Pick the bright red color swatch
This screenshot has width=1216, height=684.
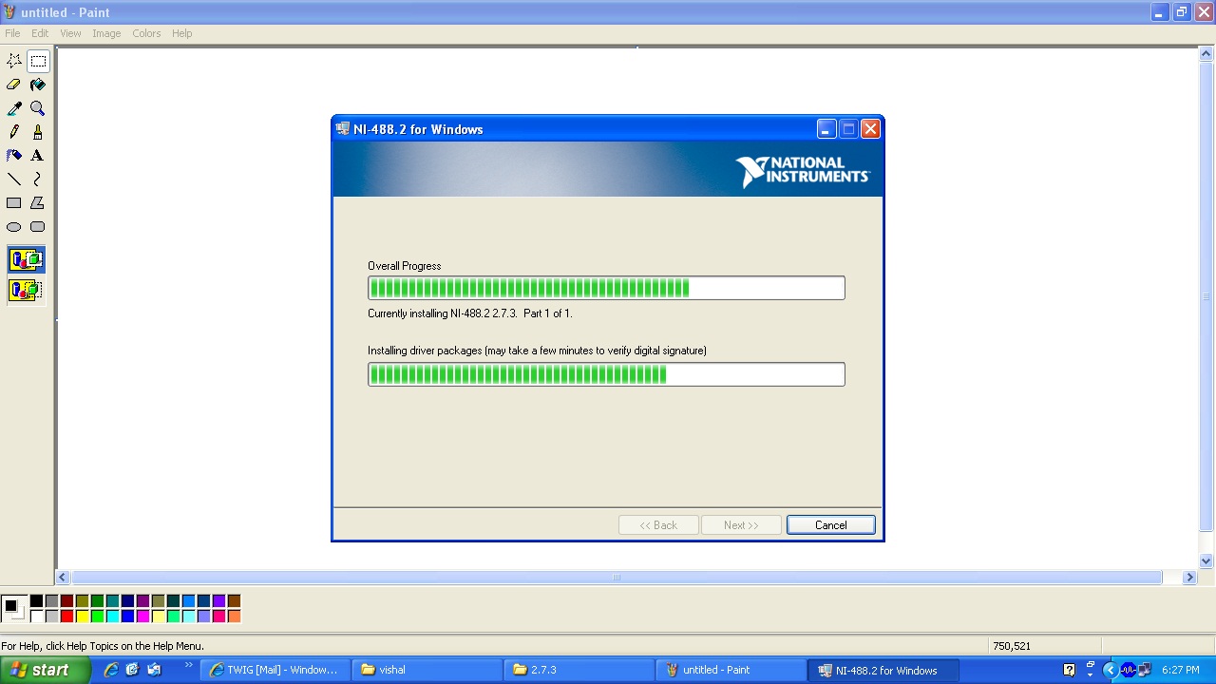tap(66, 617)
